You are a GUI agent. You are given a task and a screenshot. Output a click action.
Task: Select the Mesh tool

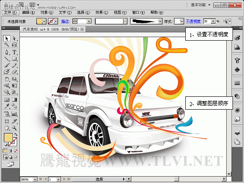(x=7, y=99)
